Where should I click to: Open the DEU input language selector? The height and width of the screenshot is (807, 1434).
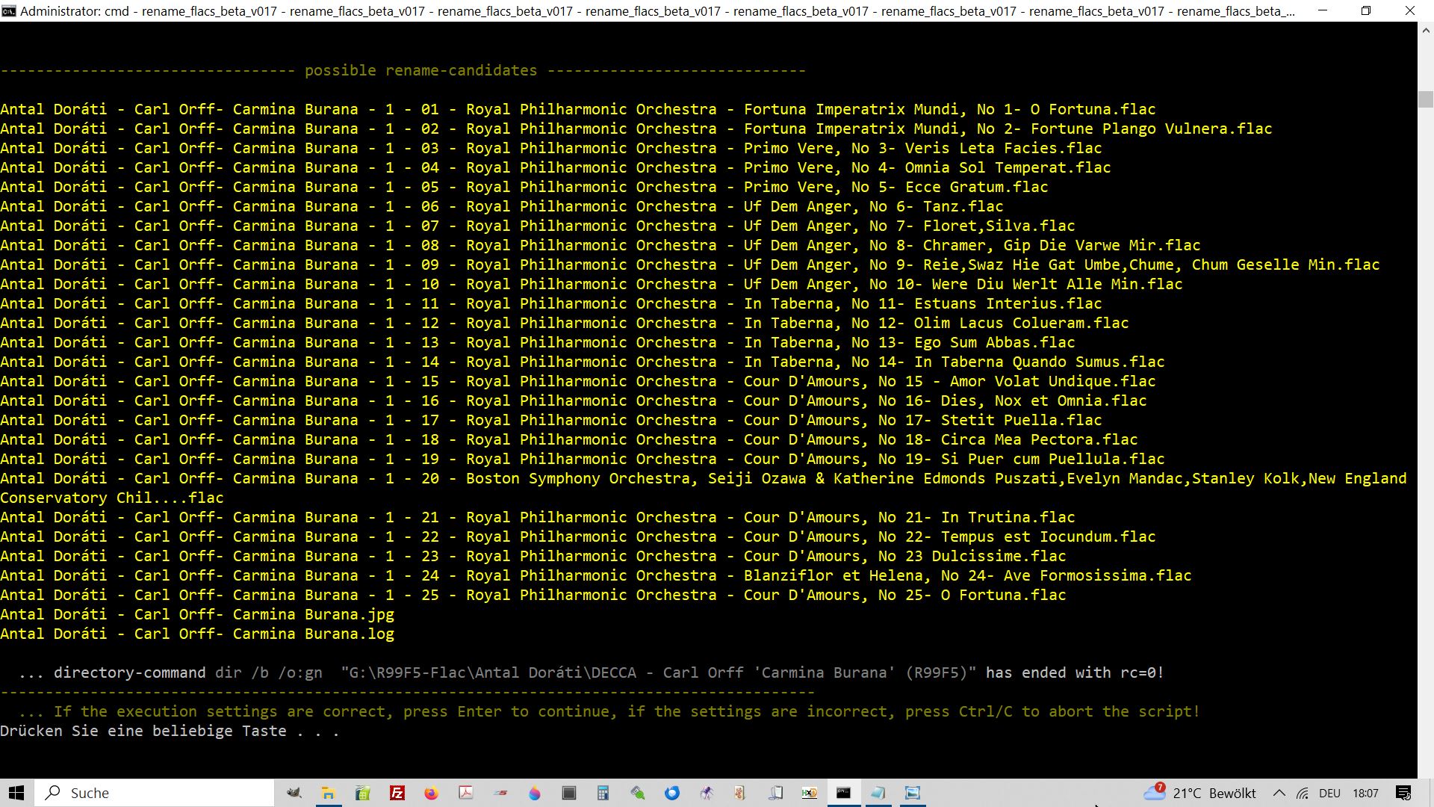pos(1329,793)
